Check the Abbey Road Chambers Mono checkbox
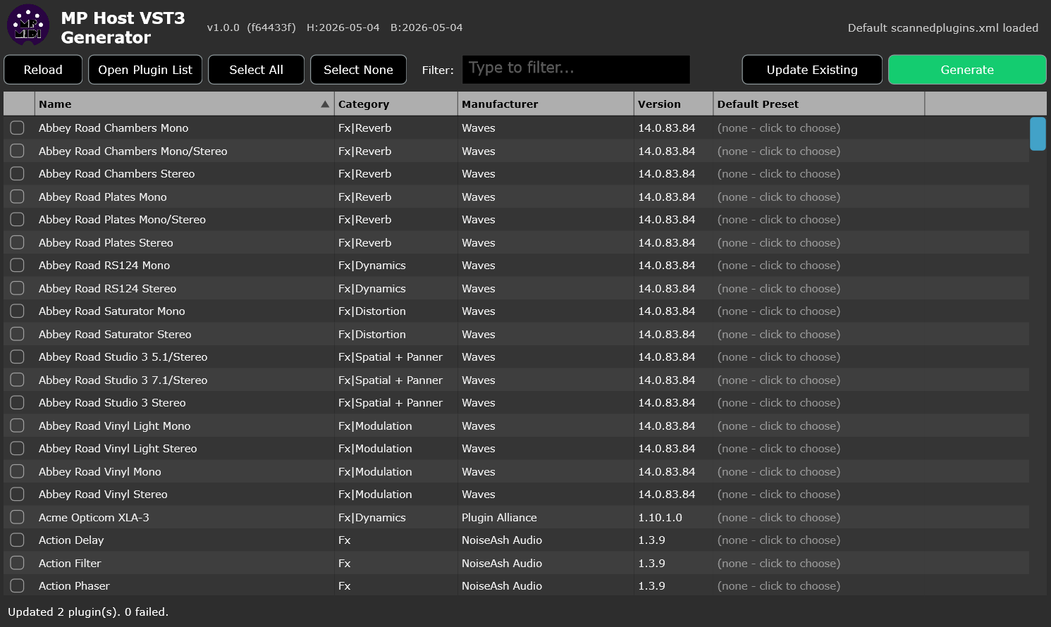 point(18,128)
